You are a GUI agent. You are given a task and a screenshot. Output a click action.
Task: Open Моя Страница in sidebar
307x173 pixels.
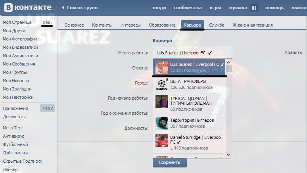pos(17,22)
